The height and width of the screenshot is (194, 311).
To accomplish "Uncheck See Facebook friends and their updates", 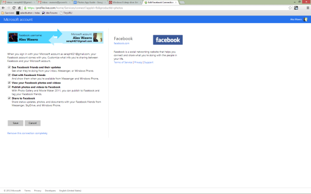I will pos(9,67).
